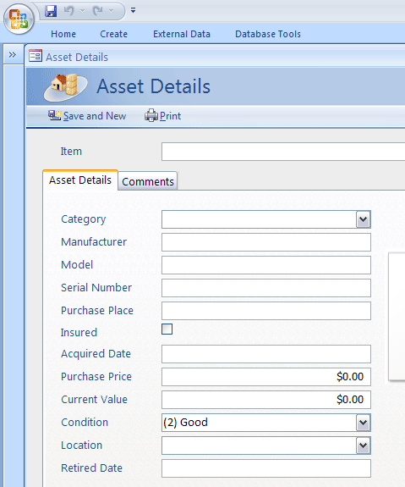Expand the navigation pane with the double chevron
This screenshot has width=405, height=487.
point(13,55)
